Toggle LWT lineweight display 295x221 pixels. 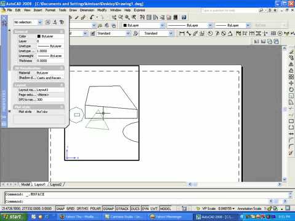(x=154, y=209)
